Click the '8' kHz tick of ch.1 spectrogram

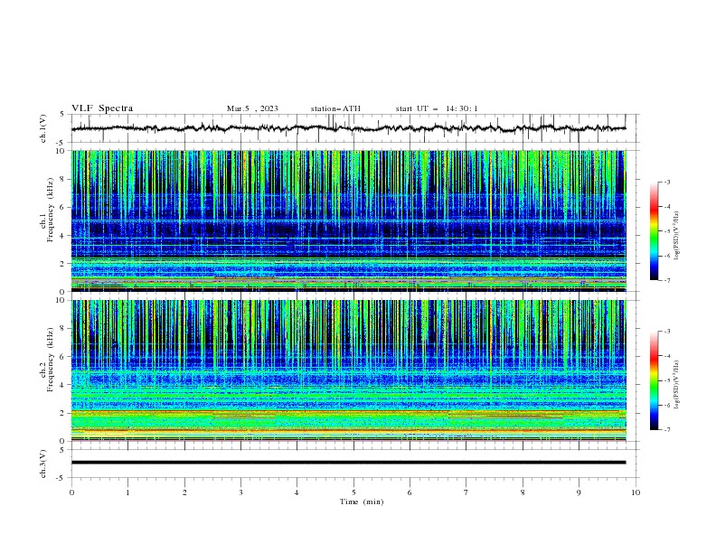tap(63, 179)
